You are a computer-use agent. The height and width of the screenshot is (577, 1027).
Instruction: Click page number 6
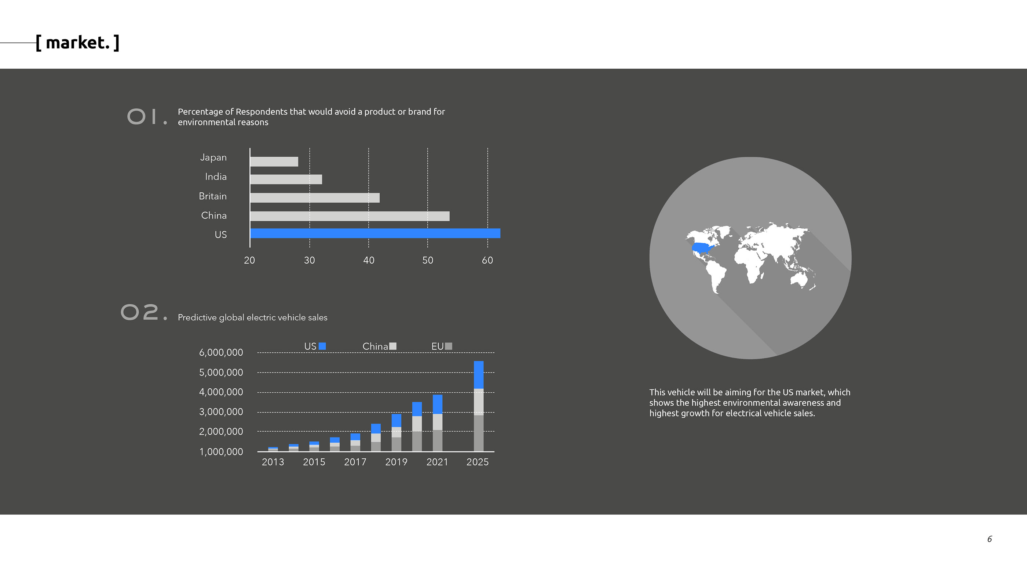point(989,539)
